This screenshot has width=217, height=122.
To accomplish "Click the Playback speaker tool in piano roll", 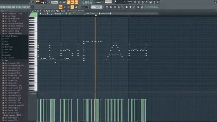I will point(64,11).
